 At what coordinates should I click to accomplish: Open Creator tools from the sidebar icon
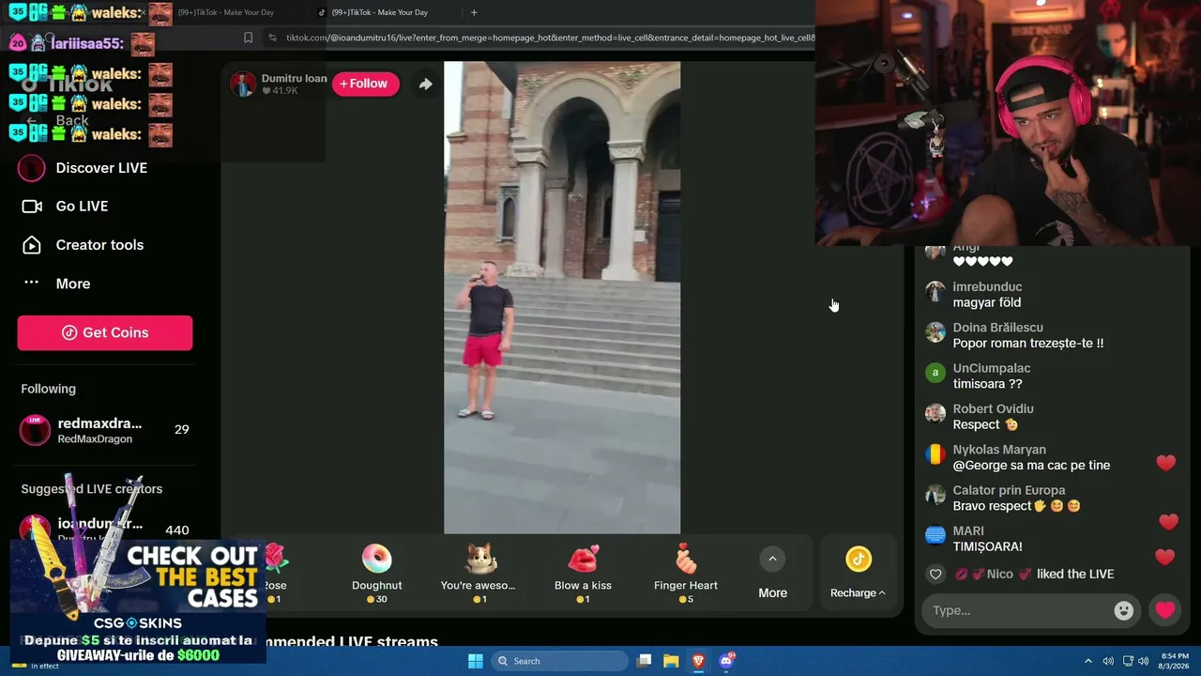coord(32,245)
